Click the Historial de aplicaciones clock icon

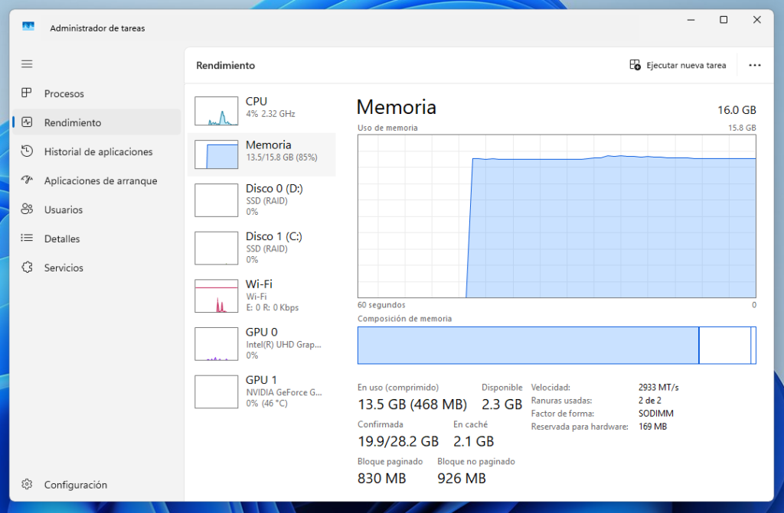click(27, 151)
